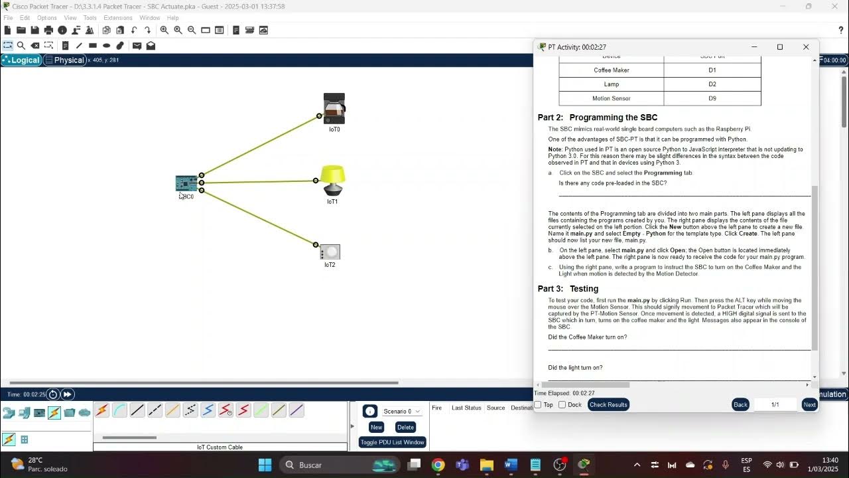Viewport: 849px width, 478px height.
Task: Click New scenario button
Action: click(x=376, y=428)
